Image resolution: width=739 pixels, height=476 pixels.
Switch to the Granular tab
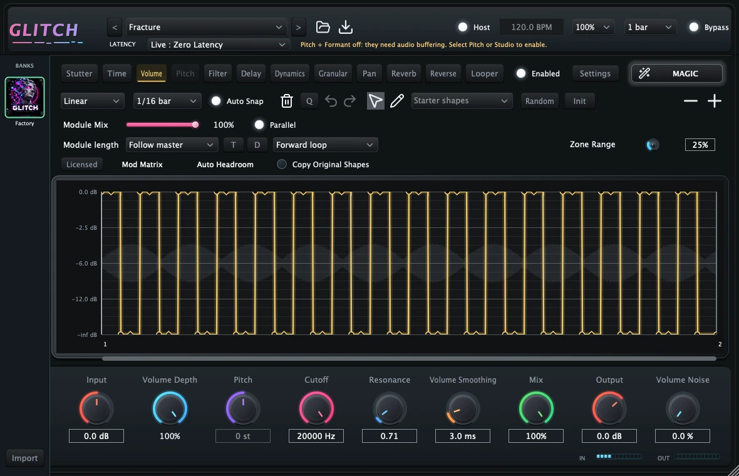333,73
